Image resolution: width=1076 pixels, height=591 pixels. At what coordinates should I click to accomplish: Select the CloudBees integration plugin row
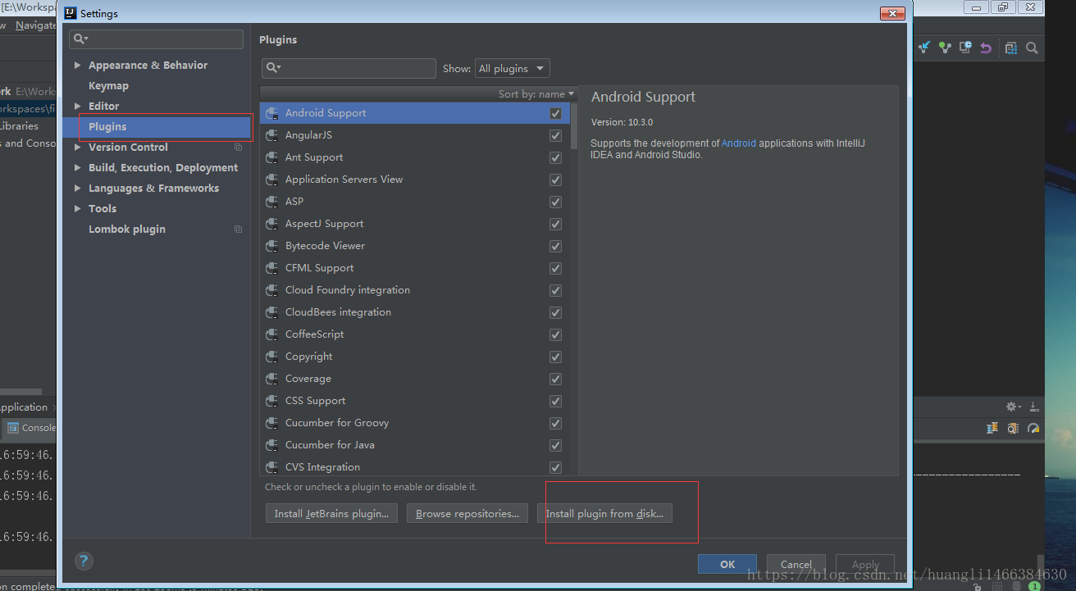[x=415, y=312]
